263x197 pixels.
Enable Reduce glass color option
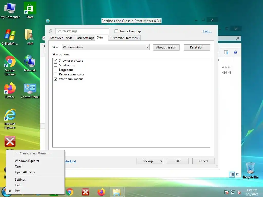coord(56,74)
